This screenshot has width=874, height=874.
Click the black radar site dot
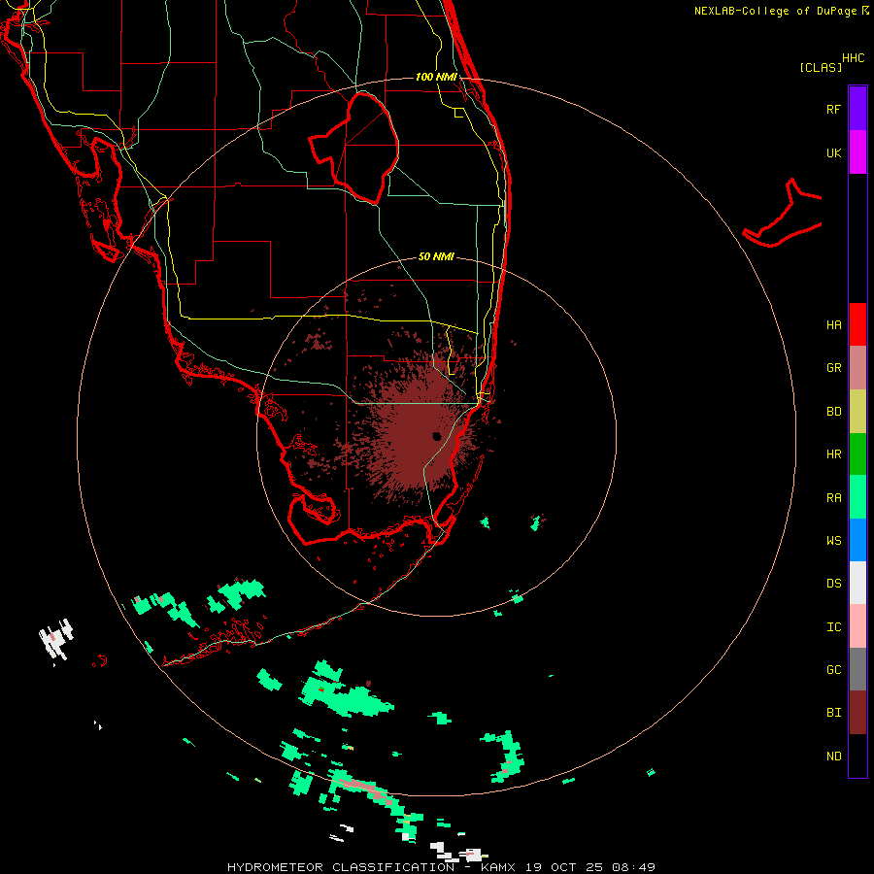click(436, 436)
